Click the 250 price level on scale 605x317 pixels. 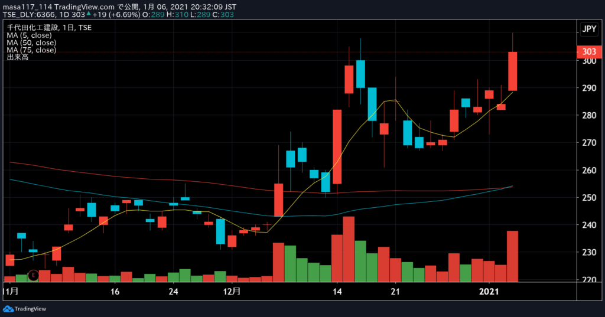[x=589, y=197]
